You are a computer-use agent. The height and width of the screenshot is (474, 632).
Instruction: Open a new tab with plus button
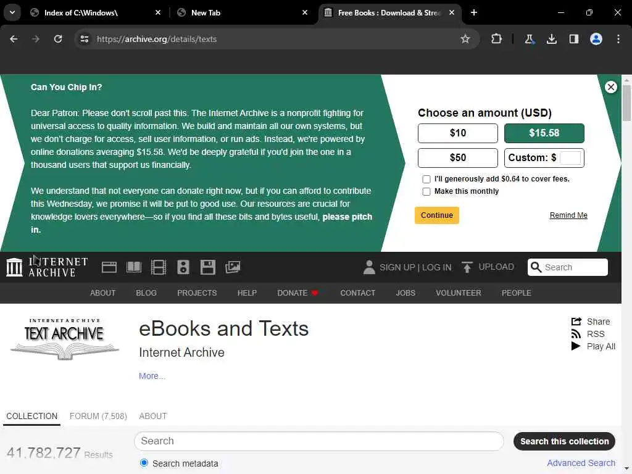[474, 12]
